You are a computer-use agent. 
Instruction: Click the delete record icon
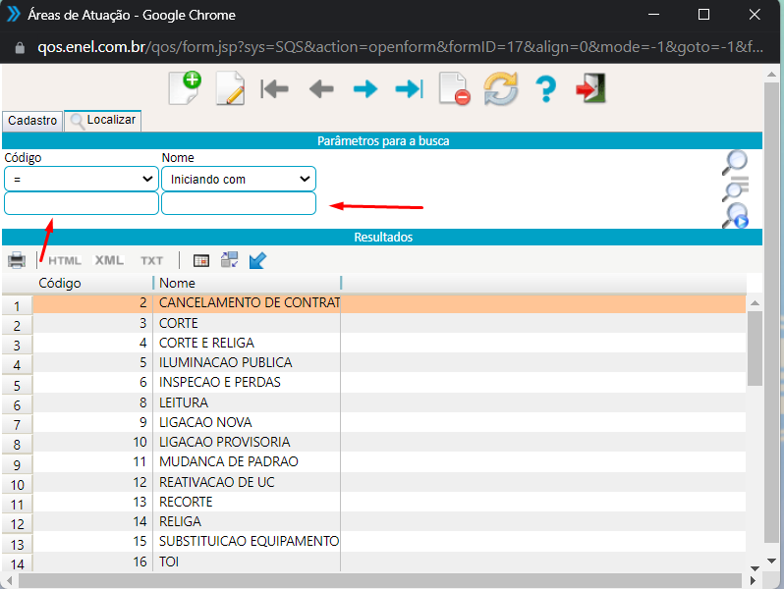[x=454, y=89]
